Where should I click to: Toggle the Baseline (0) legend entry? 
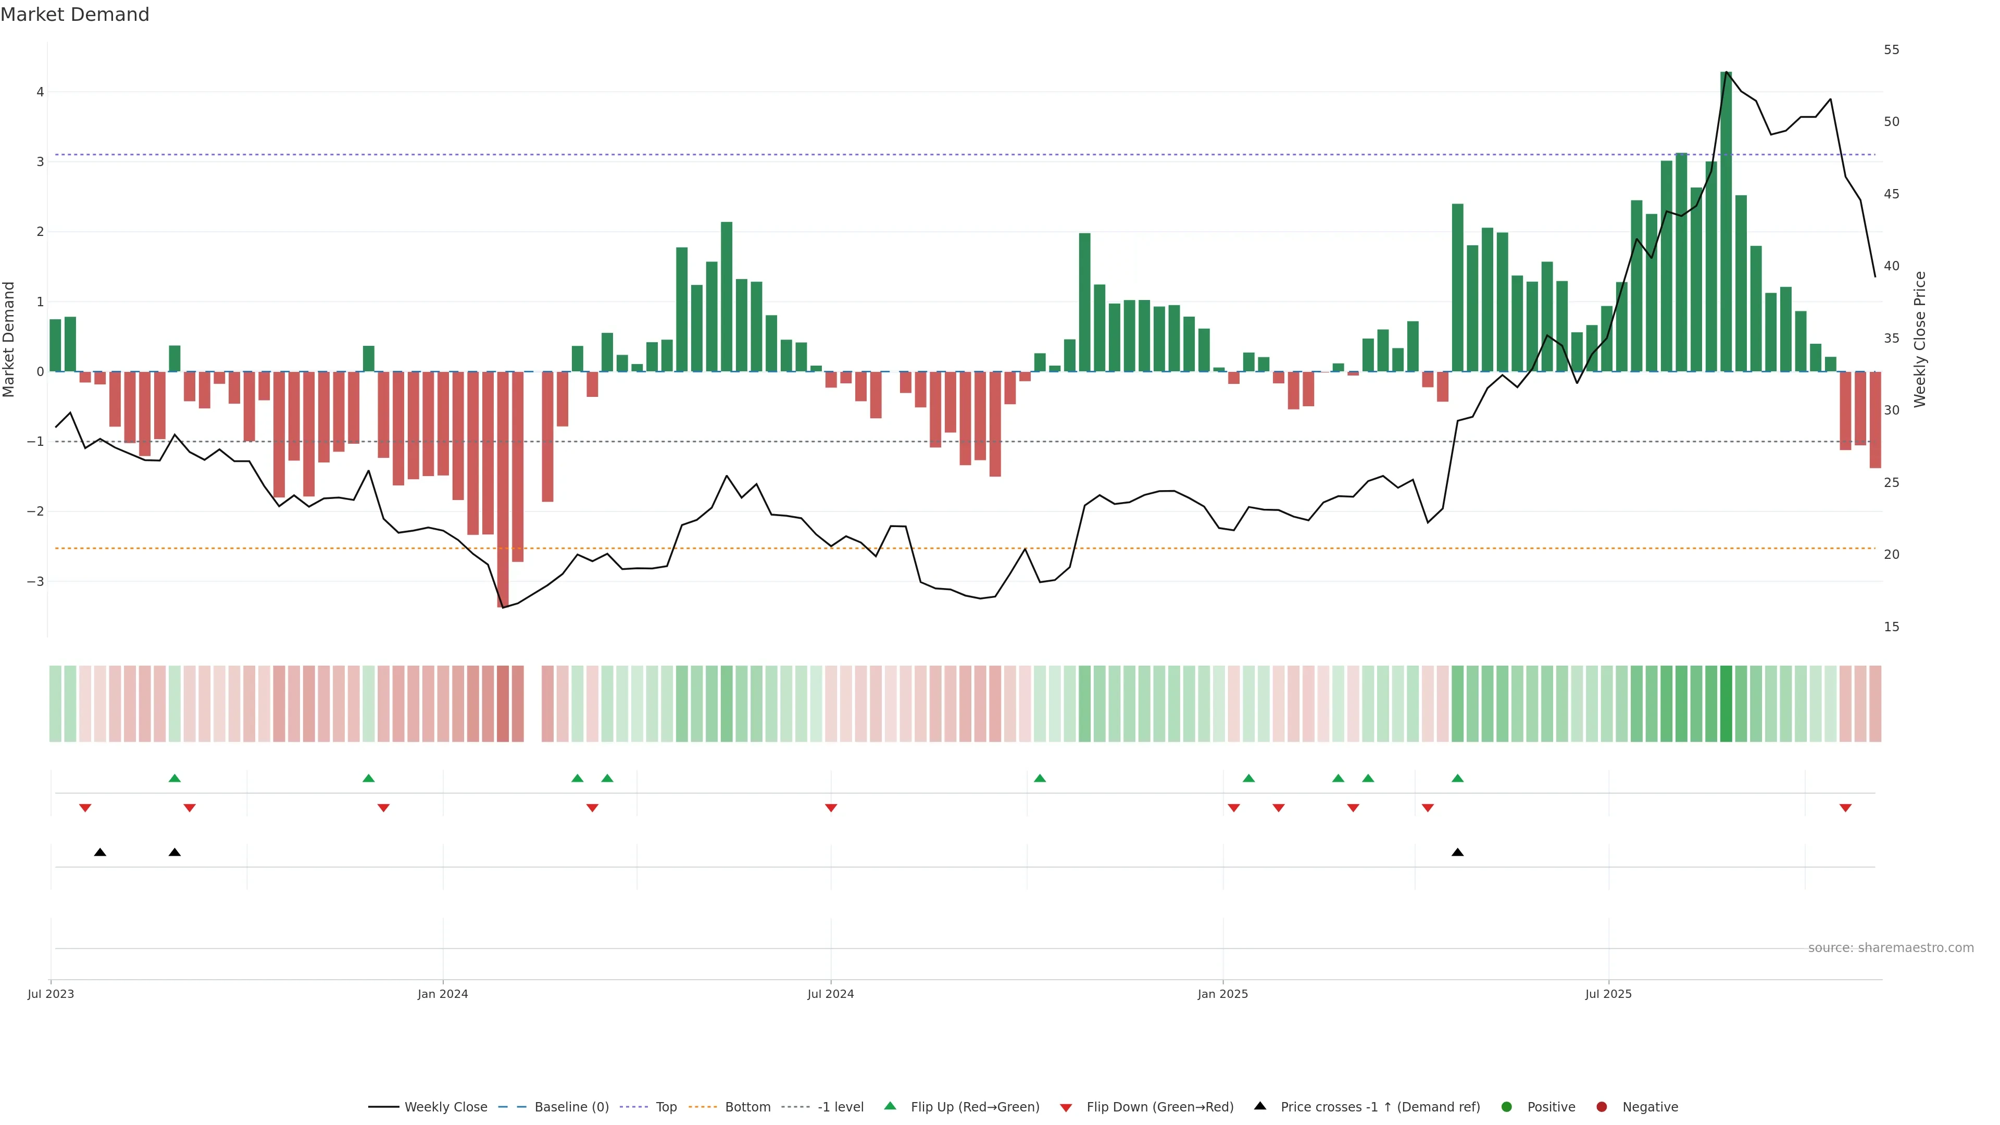tap(571, 1106)
